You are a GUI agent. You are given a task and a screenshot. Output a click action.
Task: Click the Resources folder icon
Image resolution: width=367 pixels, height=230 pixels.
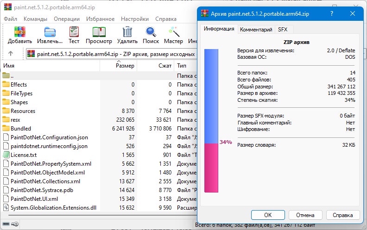(x=6, y=111)
